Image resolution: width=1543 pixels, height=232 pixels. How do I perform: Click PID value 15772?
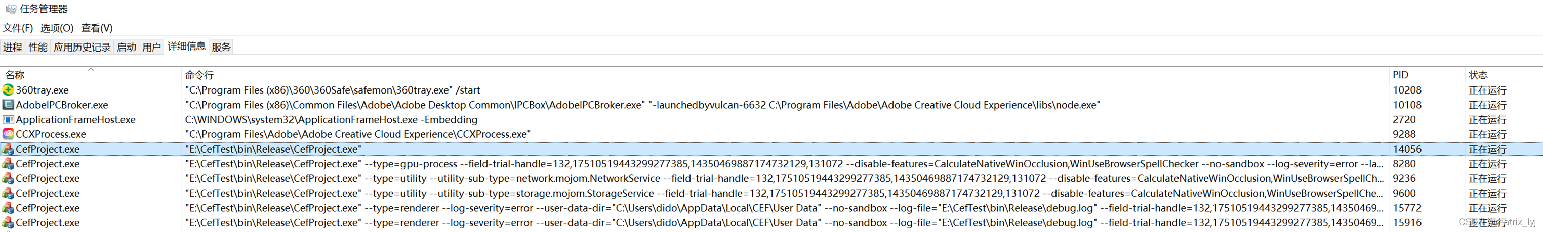click(x=1407, y=207)
